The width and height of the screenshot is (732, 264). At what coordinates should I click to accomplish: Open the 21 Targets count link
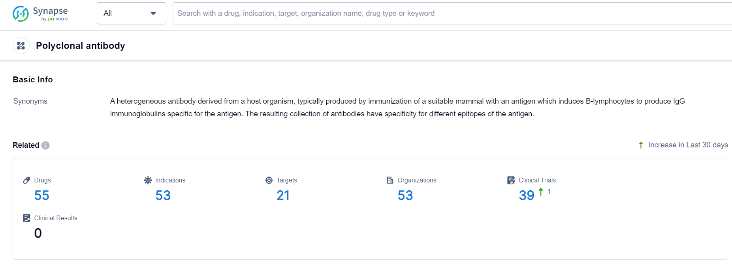(283, 195)
